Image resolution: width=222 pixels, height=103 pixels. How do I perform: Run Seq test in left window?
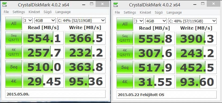pyautogui.click(x=14, y=67)
